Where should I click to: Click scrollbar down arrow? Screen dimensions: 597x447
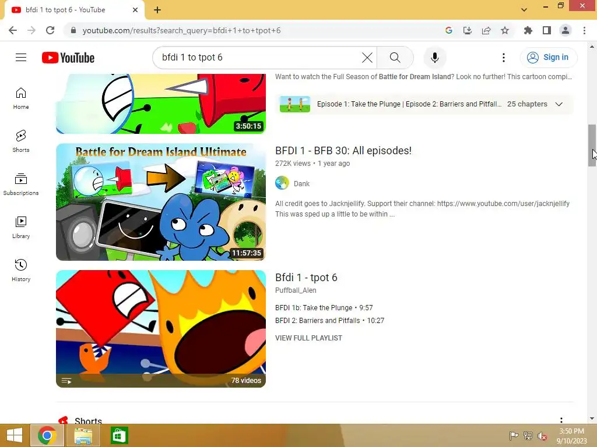[x=592, y=419]
